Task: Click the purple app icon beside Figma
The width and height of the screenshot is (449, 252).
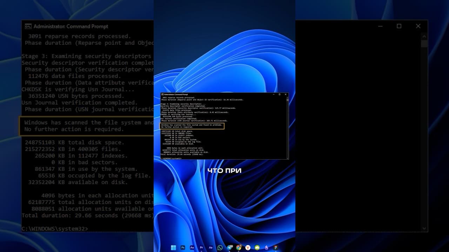Action: (x=267, y=247)
